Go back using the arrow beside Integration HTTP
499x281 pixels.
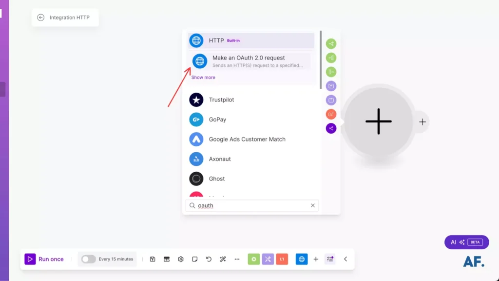pyautogui.click(x=41, y=18)
